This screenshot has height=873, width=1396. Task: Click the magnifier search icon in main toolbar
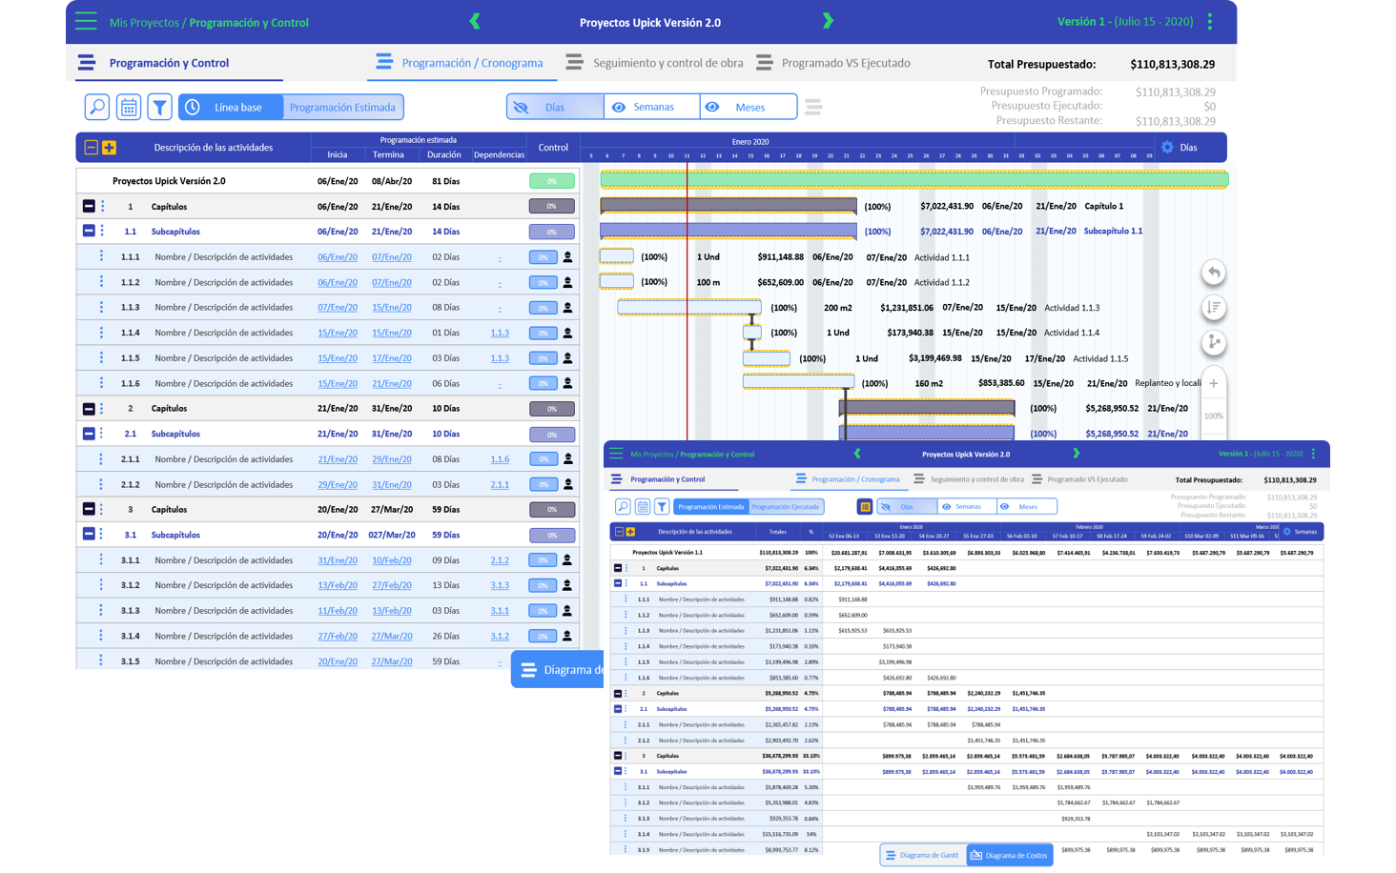click(x=97, y=108)
